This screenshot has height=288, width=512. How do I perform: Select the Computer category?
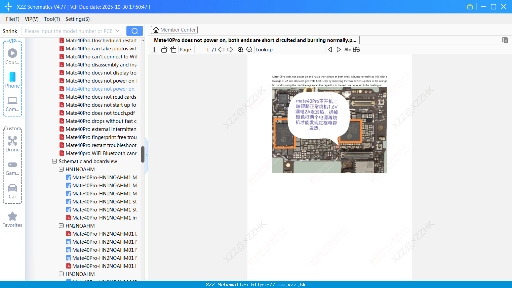click(12, 104)
